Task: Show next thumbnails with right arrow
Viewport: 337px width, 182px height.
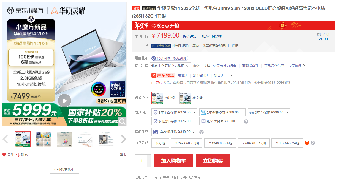Action: click(x=124, y=139)
